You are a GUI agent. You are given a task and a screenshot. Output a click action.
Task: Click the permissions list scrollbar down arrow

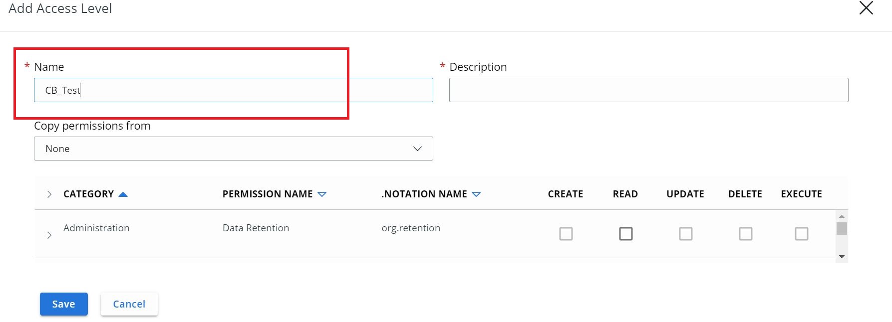pos(842,257)
